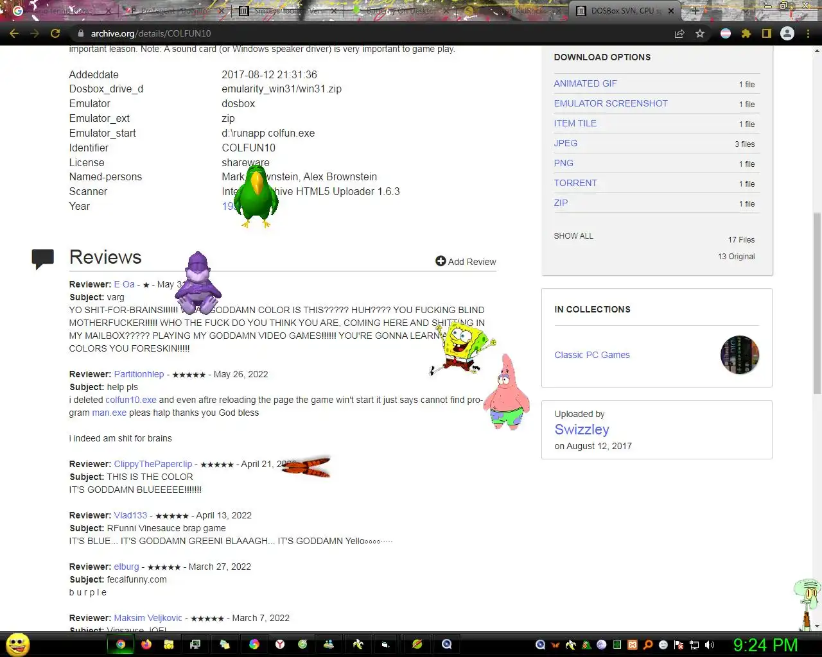This screenshot has height=657, width=822.
Task: Click the SpongeBob desktop character
Action: coord(462,348)
